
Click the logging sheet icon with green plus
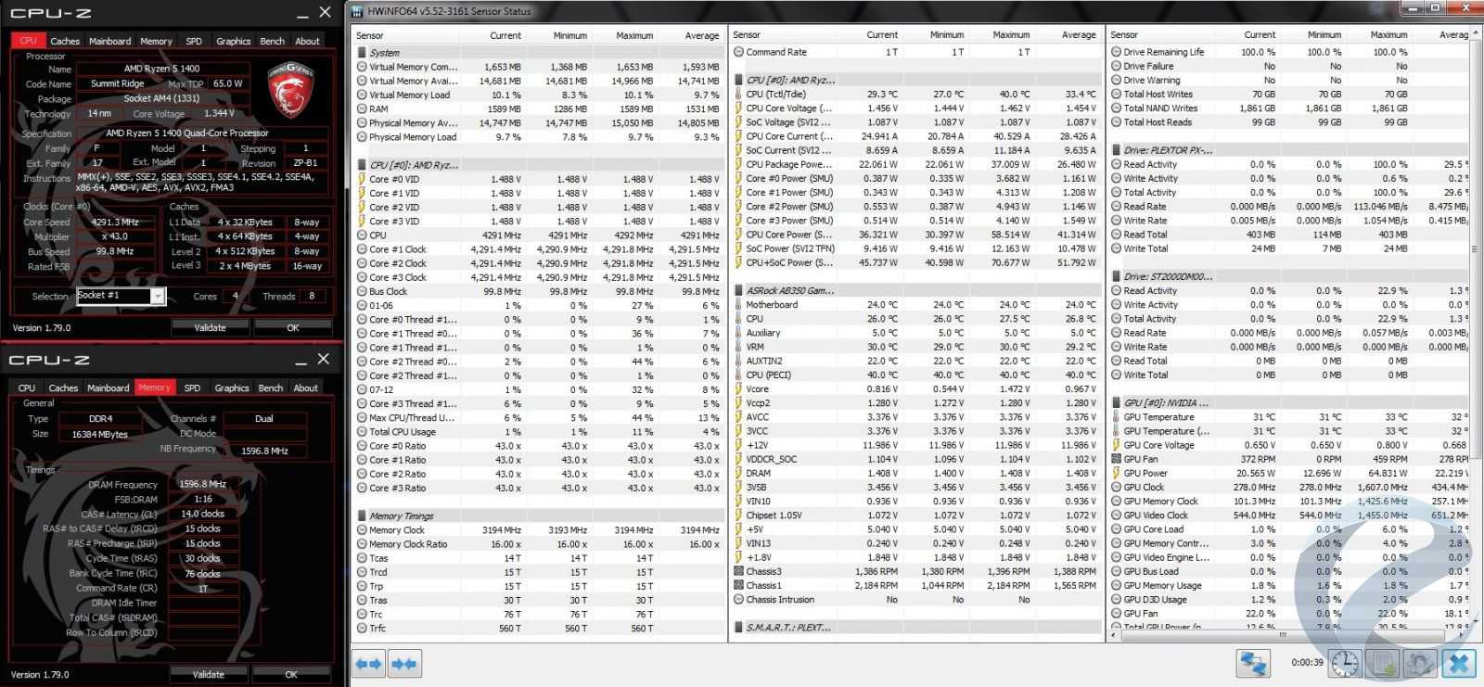point(1383,663)
